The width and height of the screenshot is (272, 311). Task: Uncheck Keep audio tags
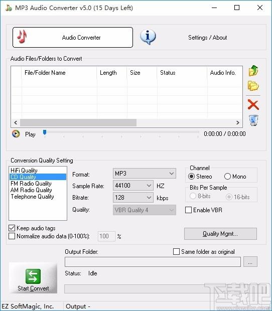pos(12,228)
